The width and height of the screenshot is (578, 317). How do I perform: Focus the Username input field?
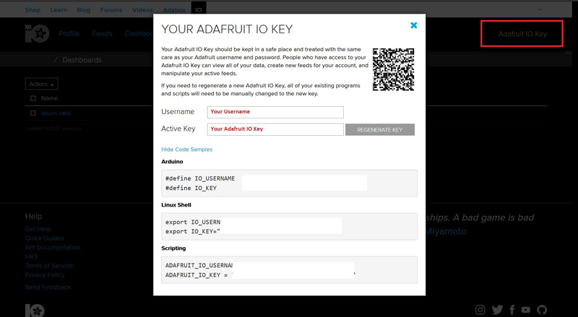(x=275, y=112)
